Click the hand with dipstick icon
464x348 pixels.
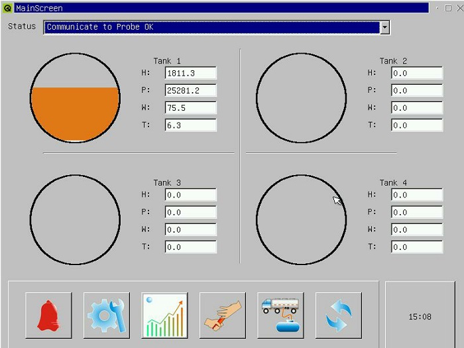(222, 316)
